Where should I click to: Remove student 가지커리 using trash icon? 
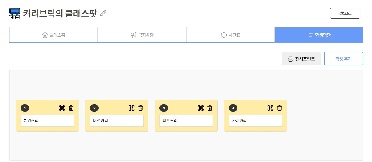(279, 108)
